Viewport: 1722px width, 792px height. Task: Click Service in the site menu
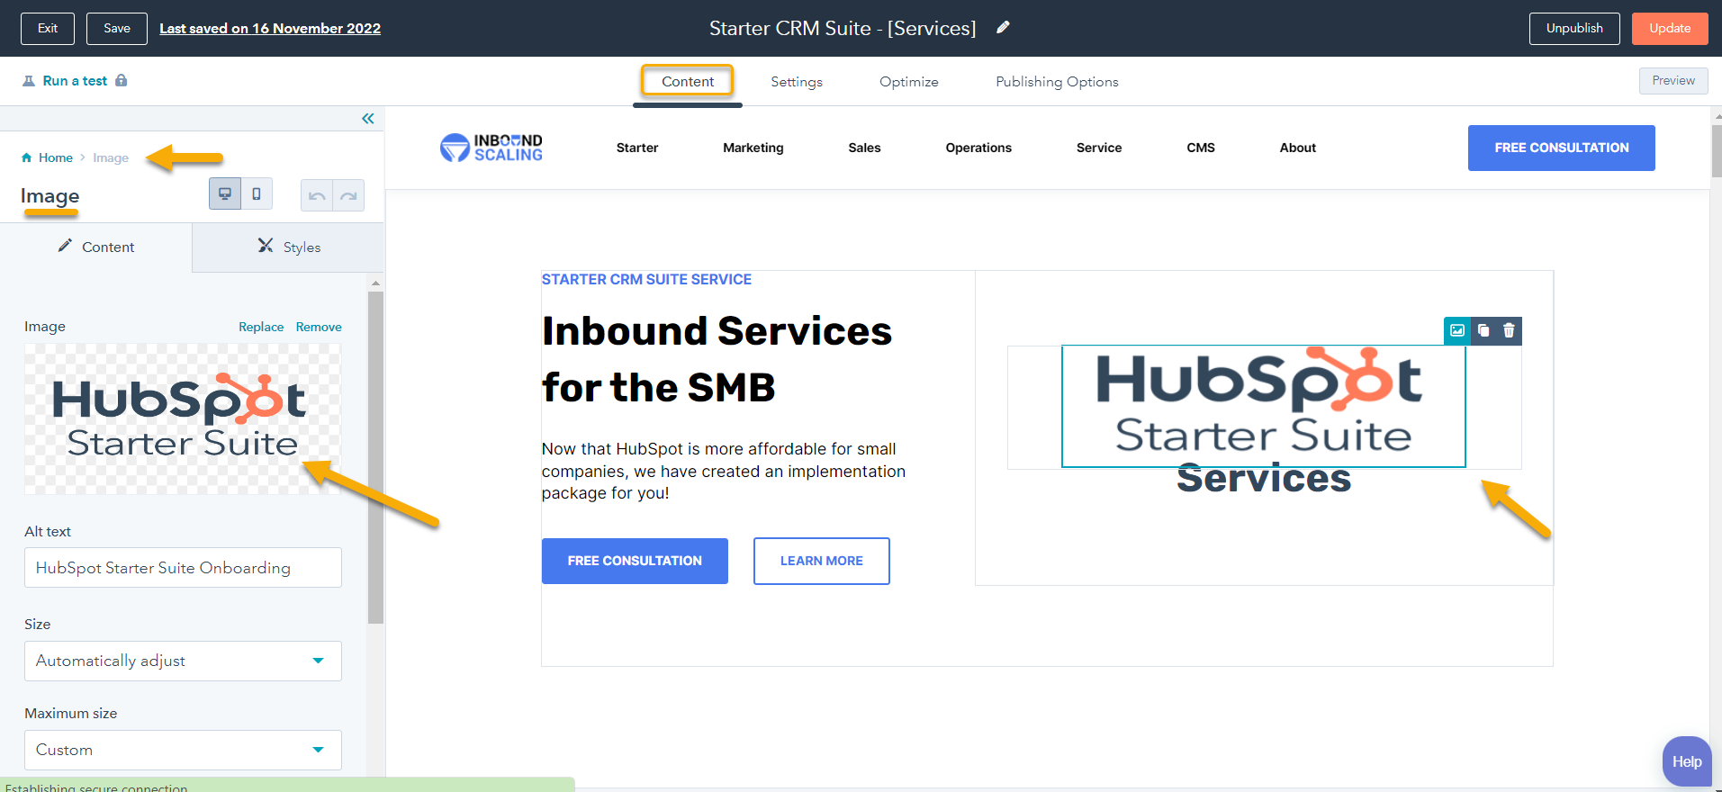click(x=1099, y=148)
